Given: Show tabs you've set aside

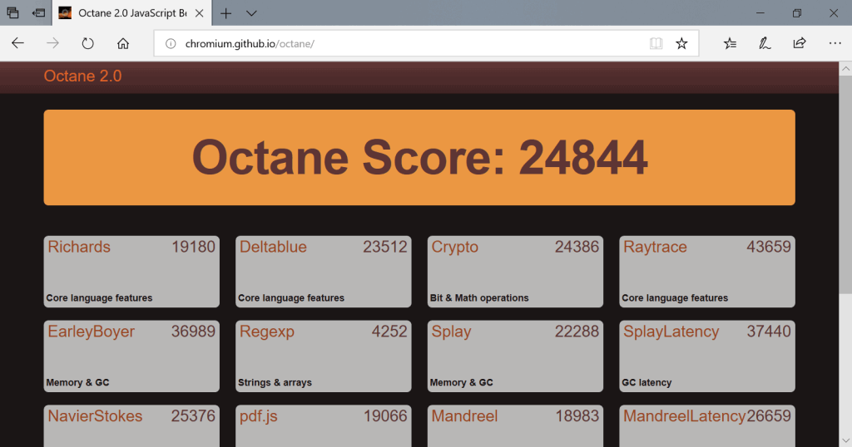Looking at the screenshot, I should point(12,13).
